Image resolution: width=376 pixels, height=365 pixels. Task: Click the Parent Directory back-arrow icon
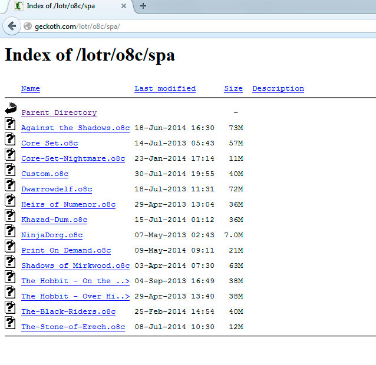click(11, 108)
